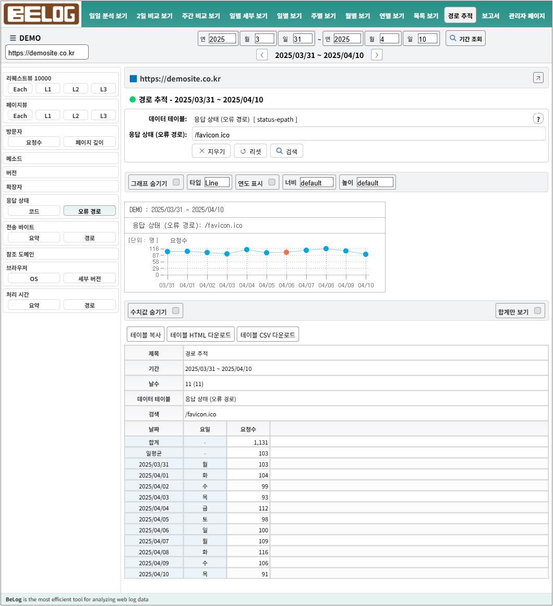This screenshot has height=606, width=553.
Task: Click the BELOG logo
Action: 41,14
